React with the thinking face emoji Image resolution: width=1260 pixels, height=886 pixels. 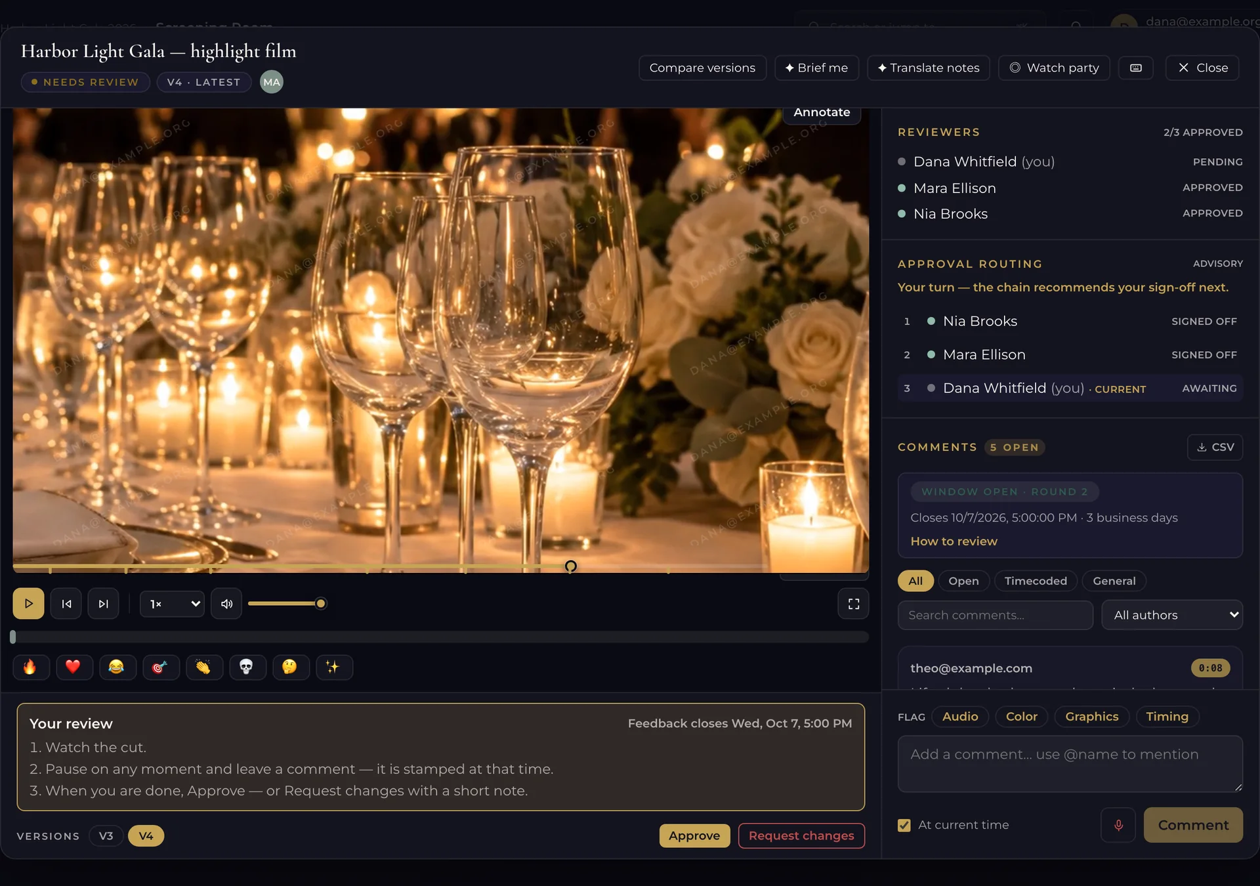pyautogui.click(x=290, y=667)
